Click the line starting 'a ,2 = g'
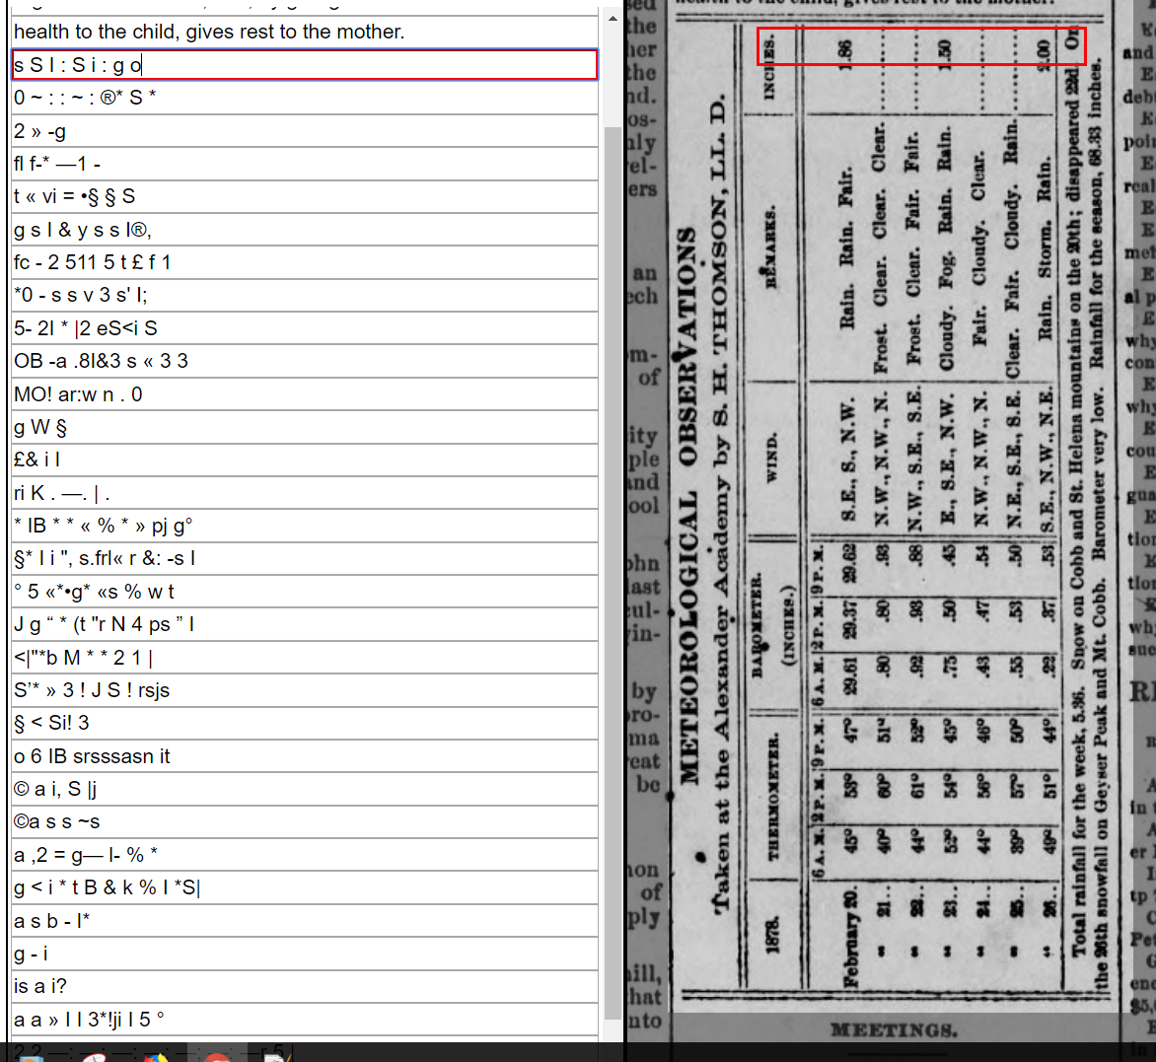 [305, 855]
